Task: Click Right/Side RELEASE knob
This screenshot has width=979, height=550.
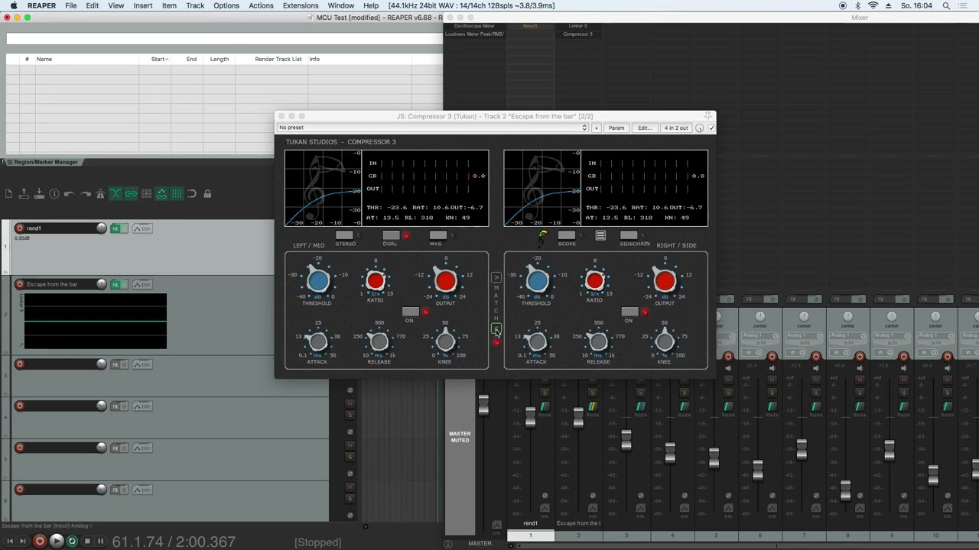Action: click(598, 342)
